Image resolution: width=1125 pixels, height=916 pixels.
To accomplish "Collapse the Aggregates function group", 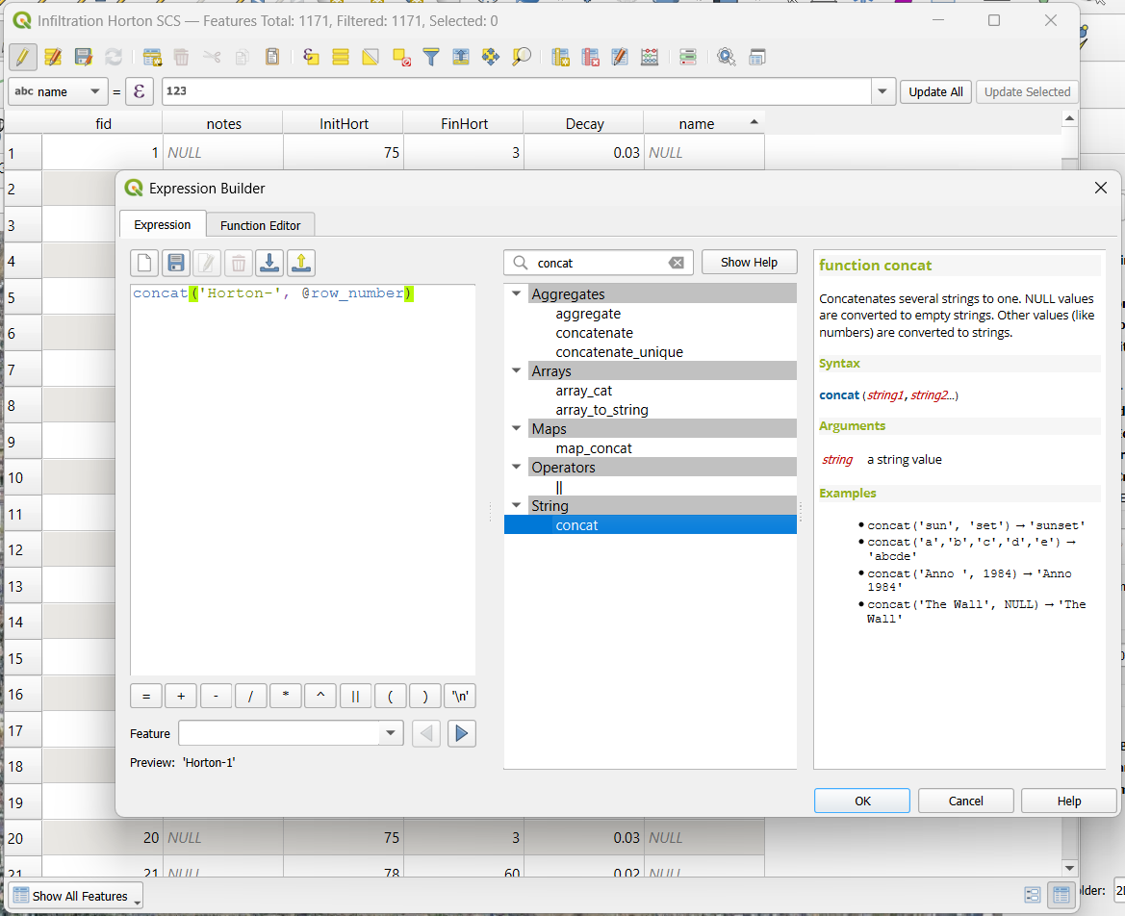I will point(517,294).
